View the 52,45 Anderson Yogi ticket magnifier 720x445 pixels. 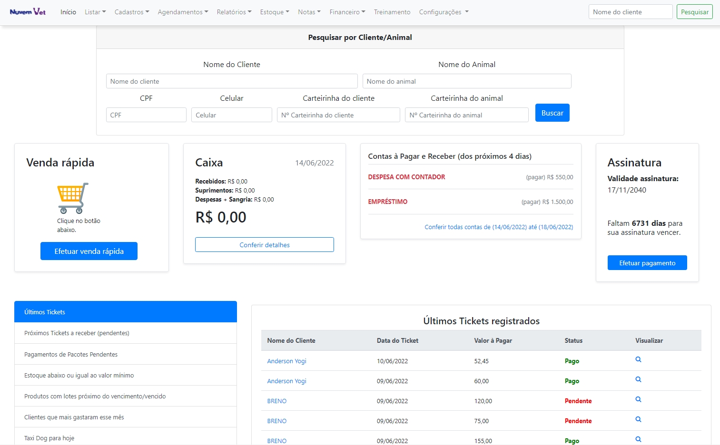point(638,359)
